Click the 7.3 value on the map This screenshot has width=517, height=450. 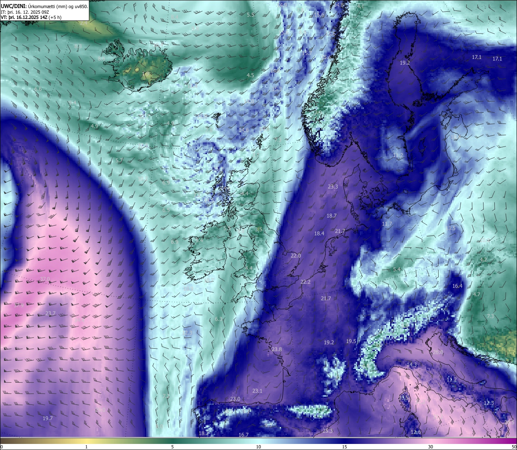(490, 316)
